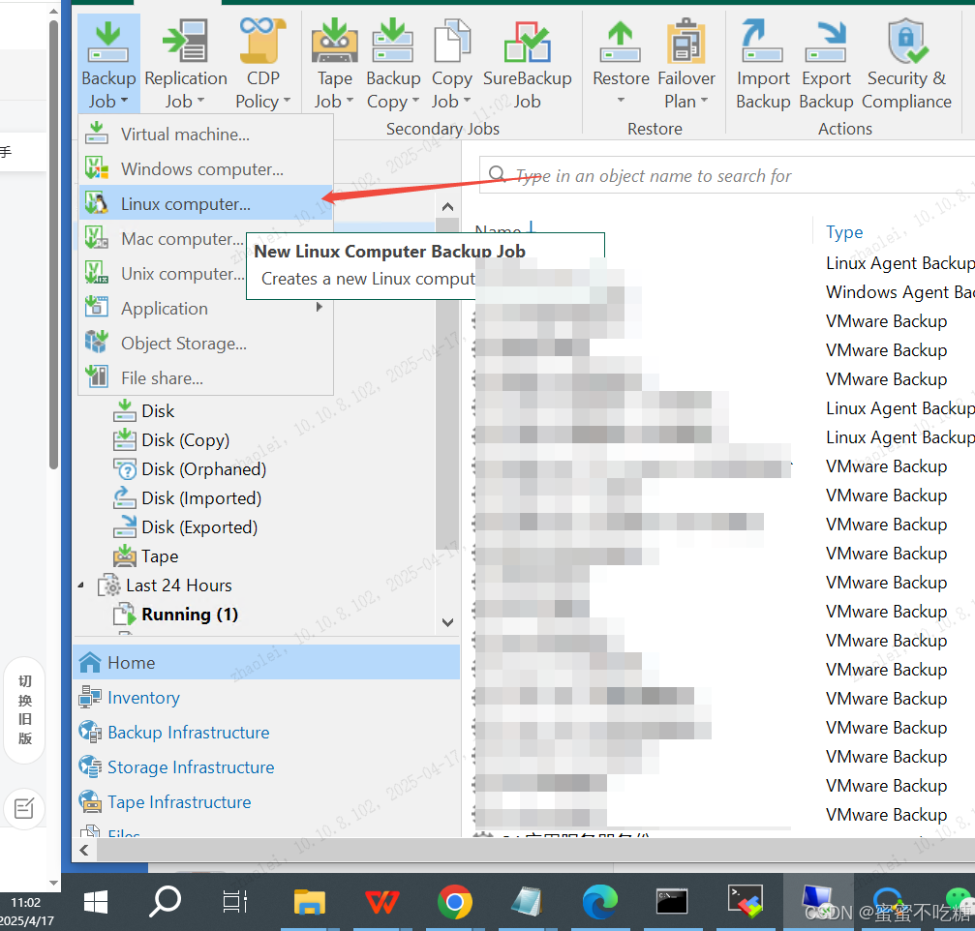Open the Application submenu entry
The image size is (975, 931).
click(x=206, y=309)
